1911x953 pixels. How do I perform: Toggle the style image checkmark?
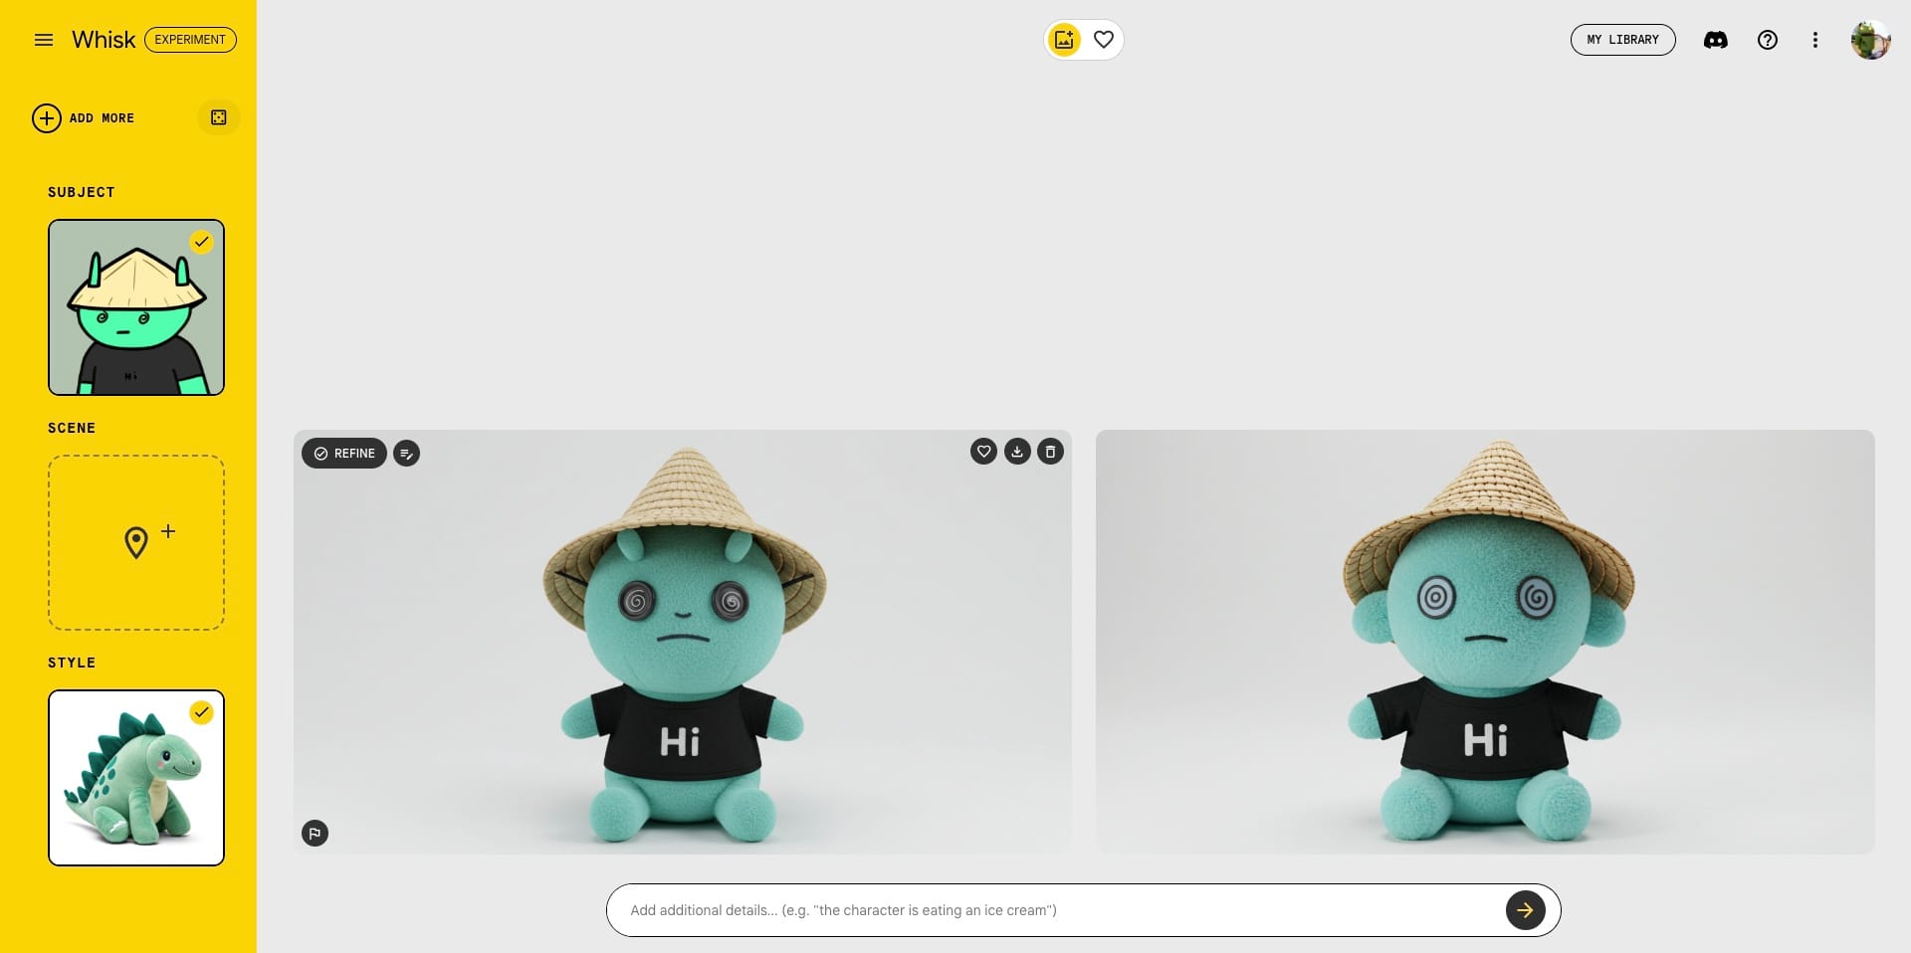pos(202,712)
